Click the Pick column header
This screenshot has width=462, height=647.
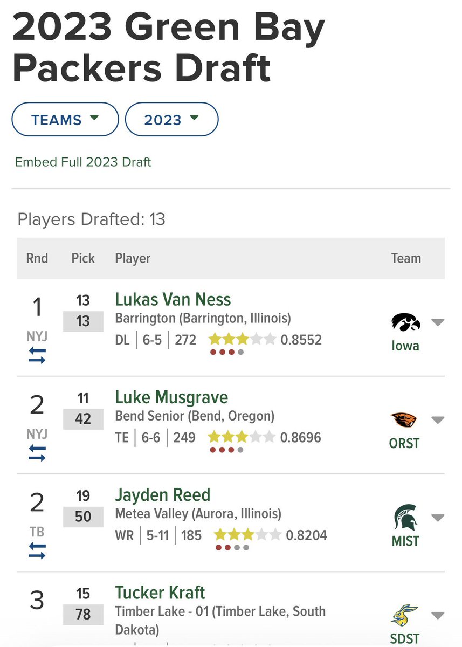click(x=83, y=258)
